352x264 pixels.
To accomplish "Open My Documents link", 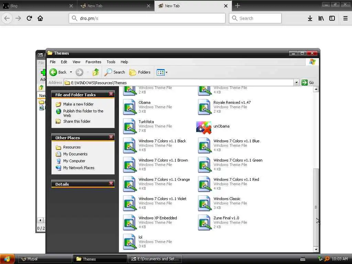I will point(75,154).
